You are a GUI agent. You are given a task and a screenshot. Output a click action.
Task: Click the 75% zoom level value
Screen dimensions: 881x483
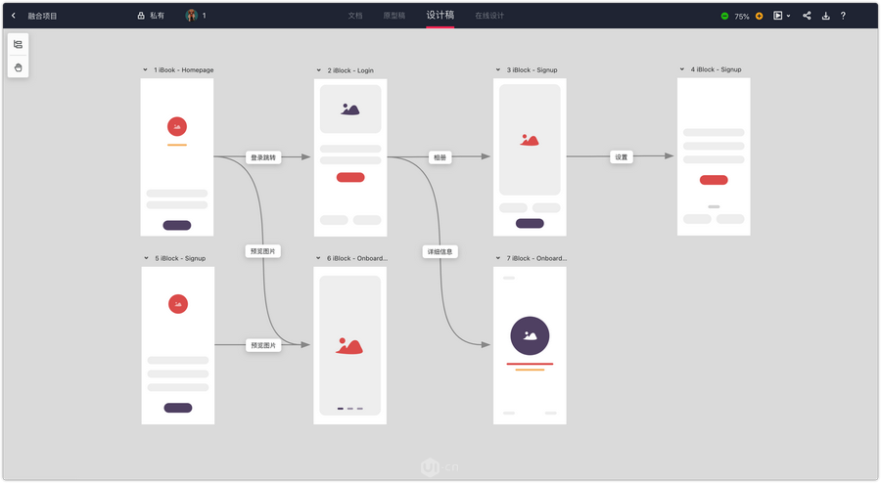point(742,17)
